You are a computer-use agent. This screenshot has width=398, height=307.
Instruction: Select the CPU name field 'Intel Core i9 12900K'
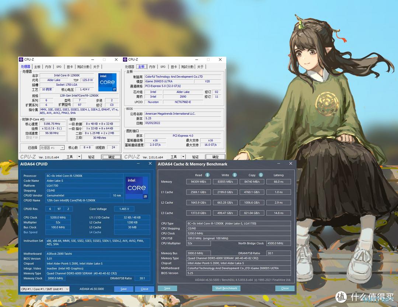67,75
